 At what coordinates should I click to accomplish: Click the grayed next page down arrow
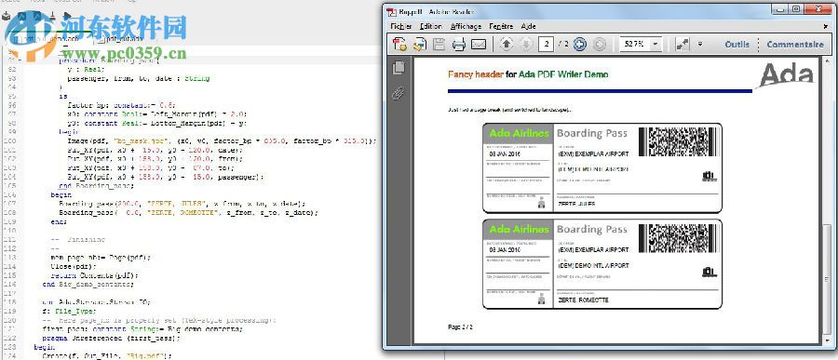(x=526, y=45)
